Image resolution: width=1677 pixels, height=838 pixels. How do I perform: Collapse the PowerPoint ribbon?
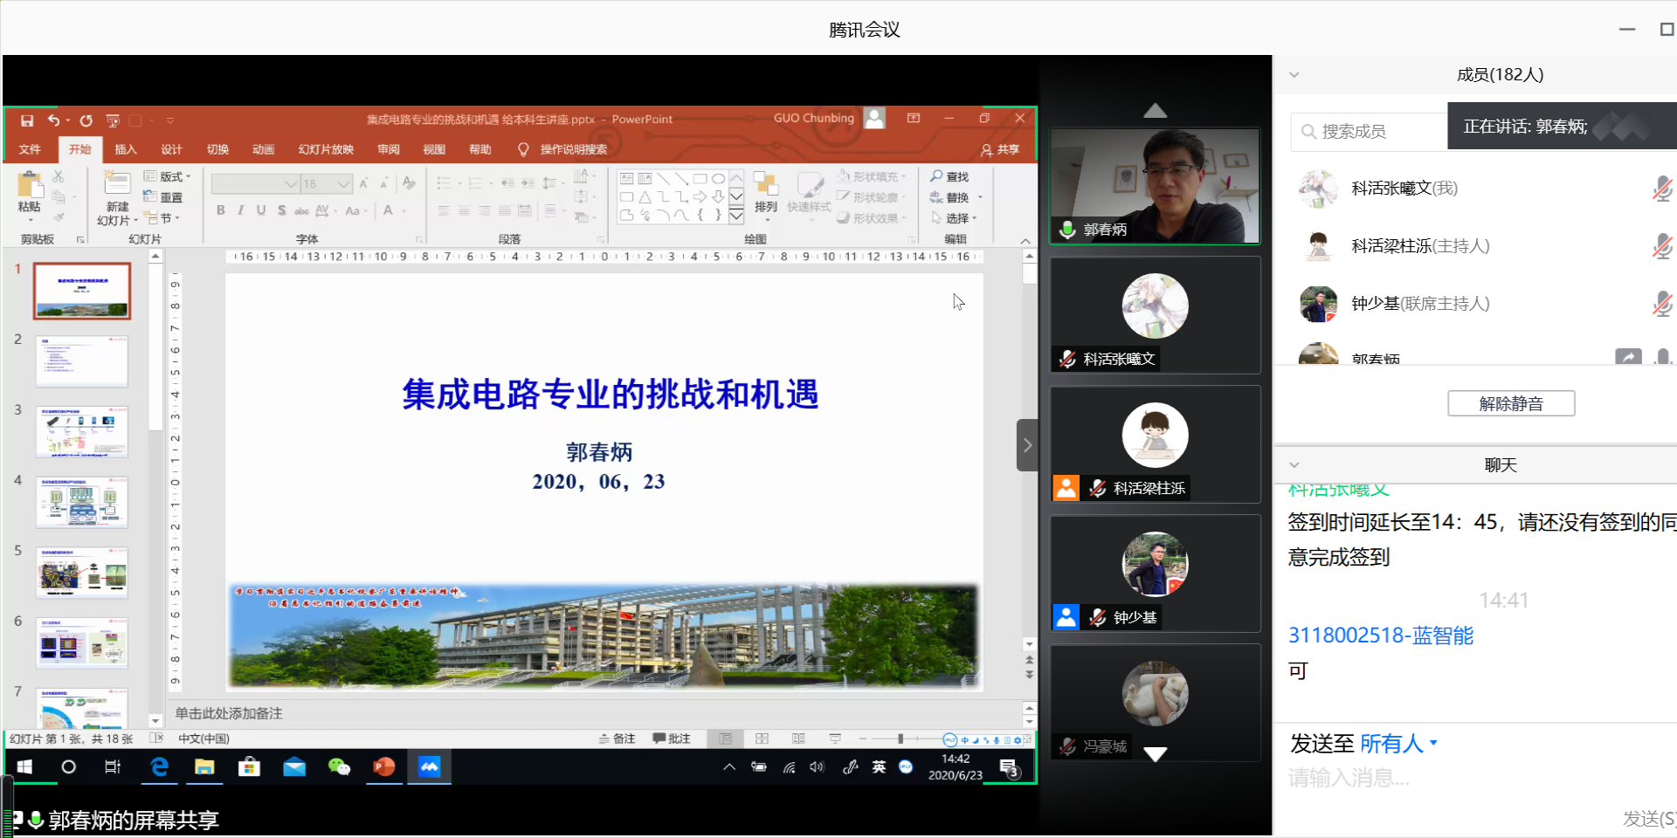(x=1025, y=240)
